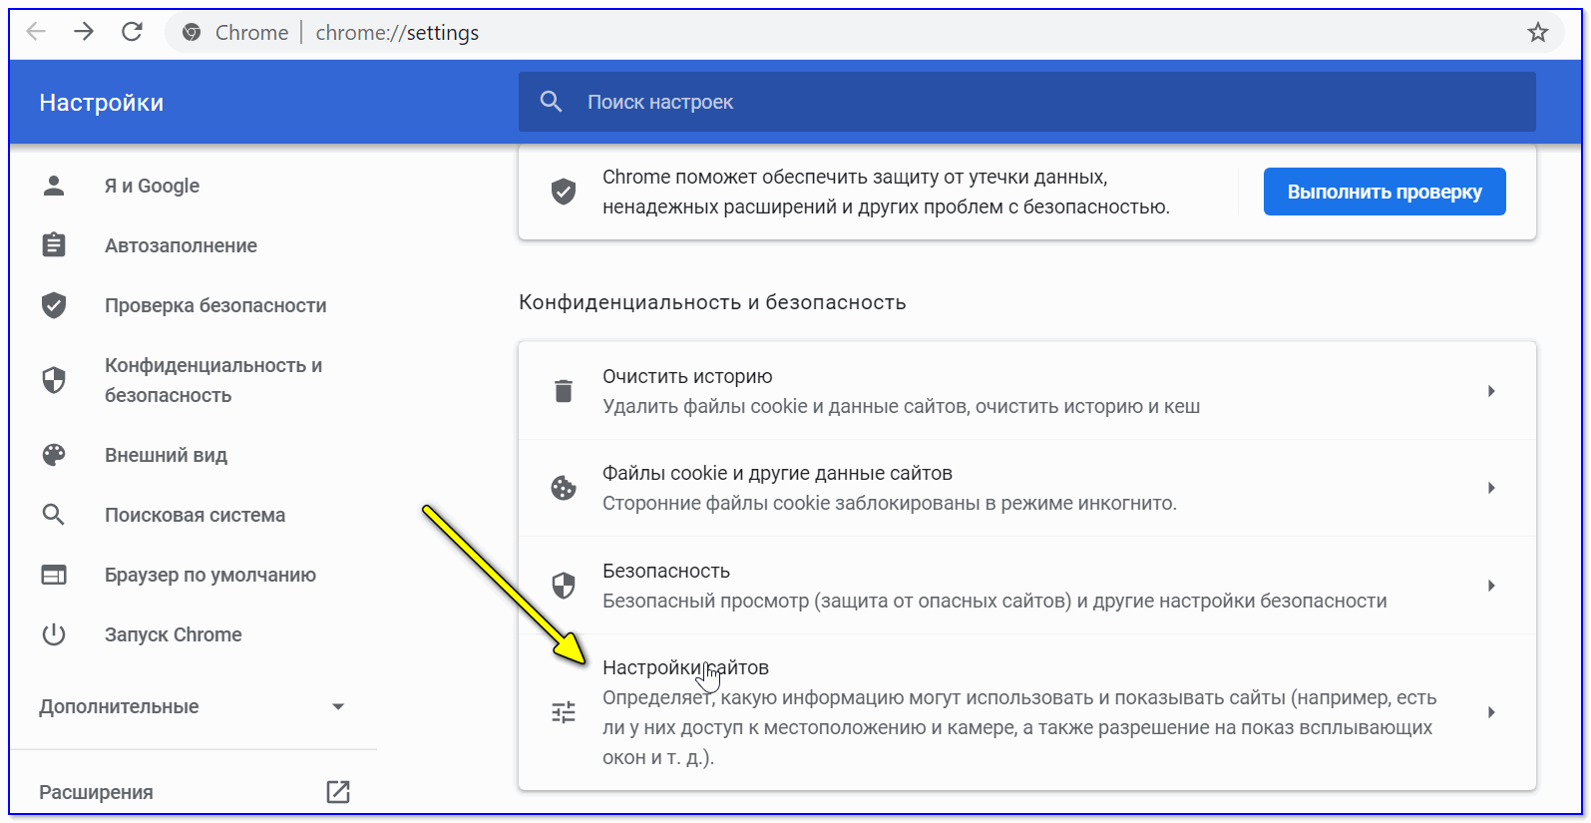Screen dimensions: 1591x823
Task: Click the clipboard icon for Автозаполнение
Action: click(x=54, y=245)
